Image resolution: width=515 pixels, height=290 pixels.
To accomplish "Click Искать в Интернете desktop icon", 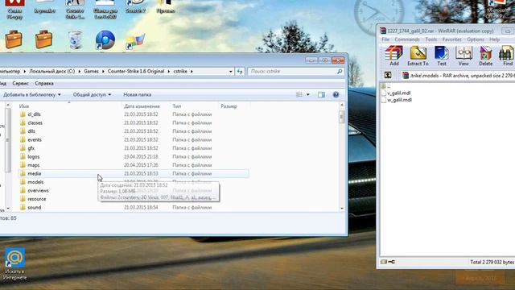I will tap(14, 264).
